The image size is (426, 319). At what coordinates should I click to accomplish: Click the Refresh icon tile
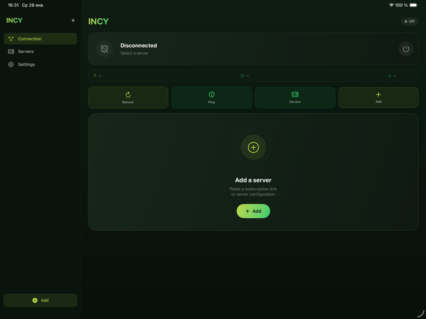(x=128, y=97)
